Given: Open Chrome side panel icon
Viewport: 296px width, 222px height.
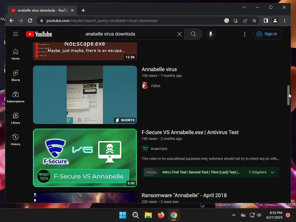Looking at the screenshot, I should point(266,21).
